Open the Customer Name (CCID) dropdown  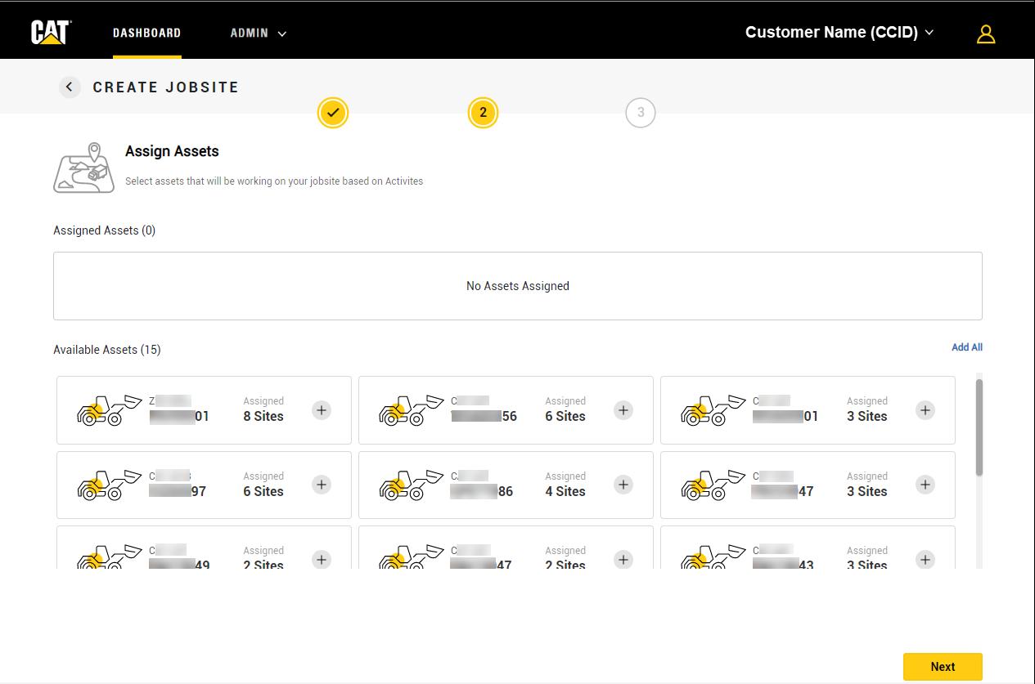(x=839, y=33)
